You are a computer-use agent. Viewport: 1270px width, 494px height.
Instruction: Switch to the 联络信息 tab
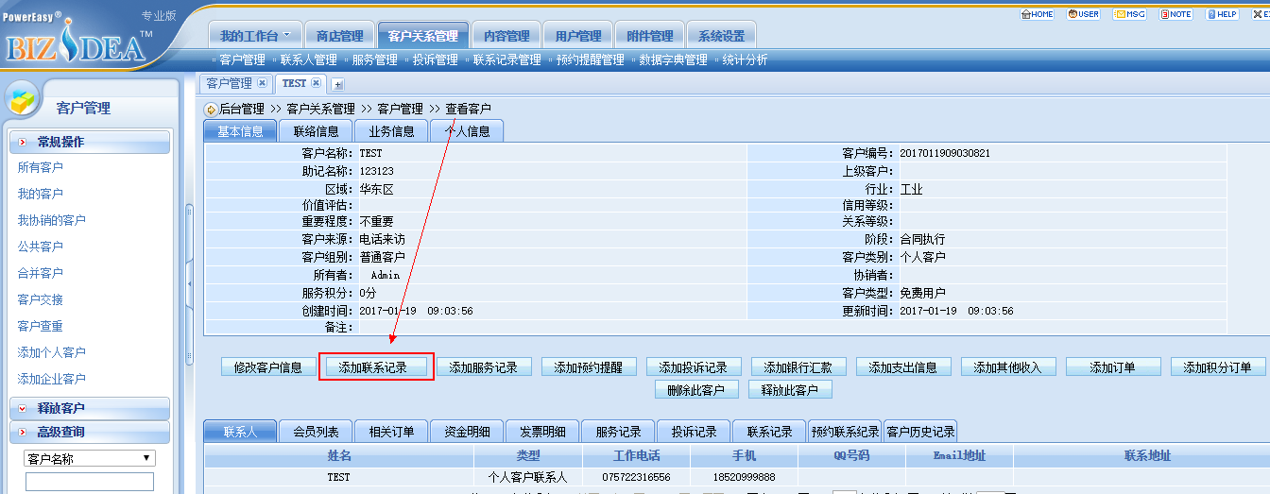(316, 131)
